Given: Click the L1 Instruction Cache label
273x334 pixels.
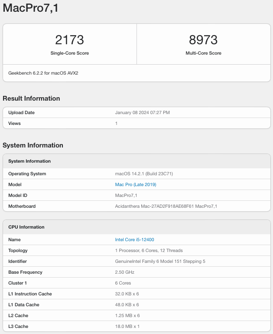Looking at the screenshot, I should [x=30, y=294].
